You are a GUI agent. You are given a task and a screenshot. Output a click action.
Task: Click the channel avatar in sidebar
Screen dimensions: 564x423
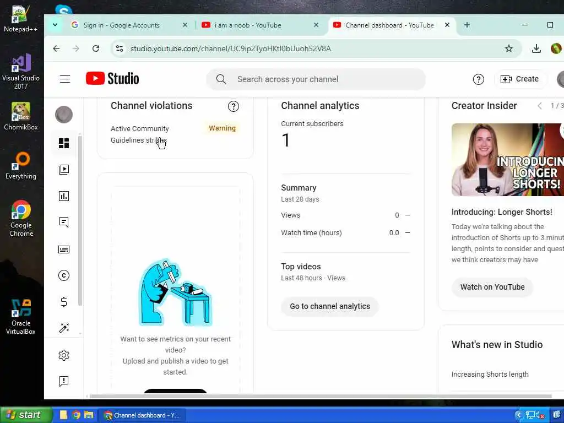pyautogui.click(x=64, y=115)
